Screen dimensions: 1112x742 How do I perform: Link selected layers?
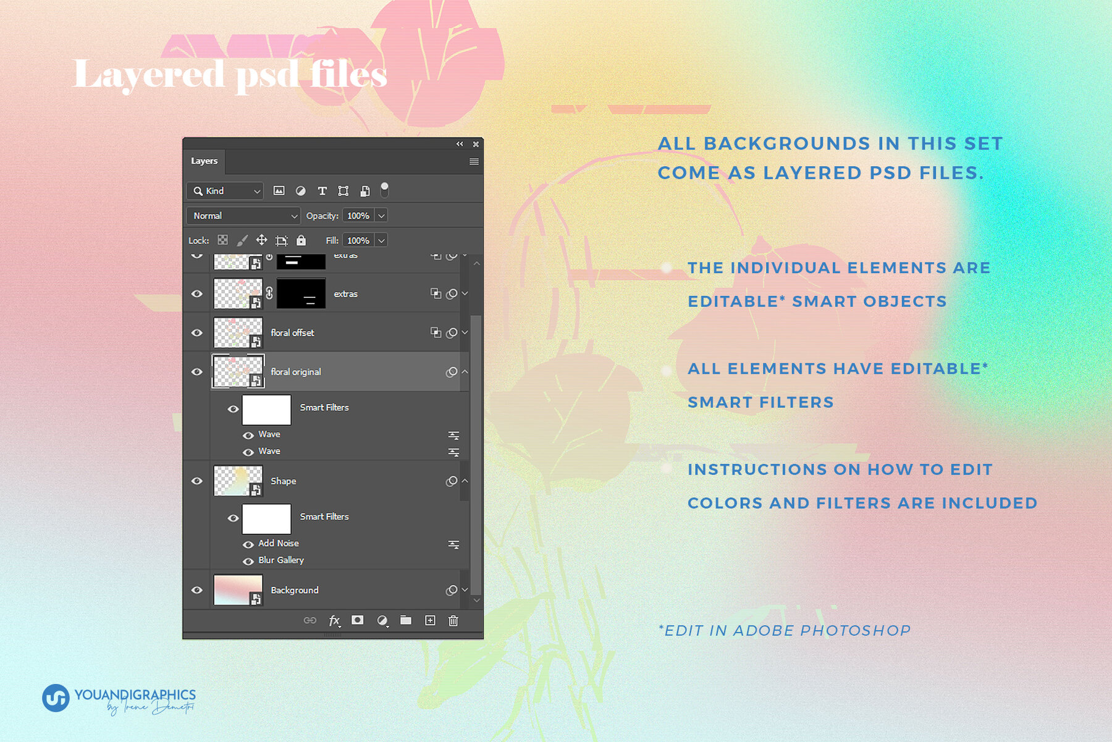point(310,620)
